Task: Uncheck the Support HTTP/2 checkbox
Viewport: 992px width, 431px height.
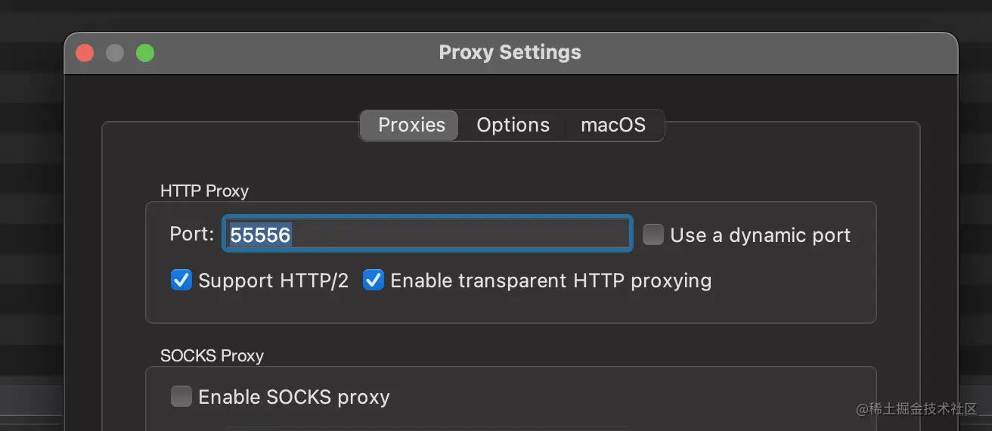Action: pyautogui.click(x=181, y=281)
